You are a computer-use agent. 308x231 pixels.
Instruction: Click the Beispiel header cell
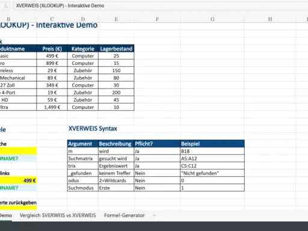(212, 144)
